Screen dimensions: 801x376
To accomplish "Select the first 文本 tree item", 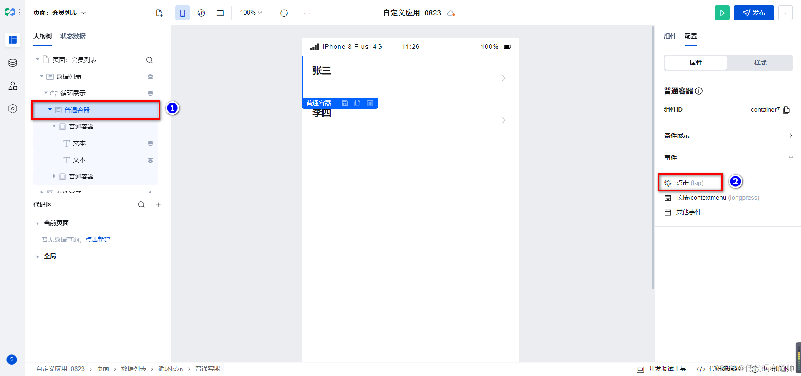I will tap(79, 143).
